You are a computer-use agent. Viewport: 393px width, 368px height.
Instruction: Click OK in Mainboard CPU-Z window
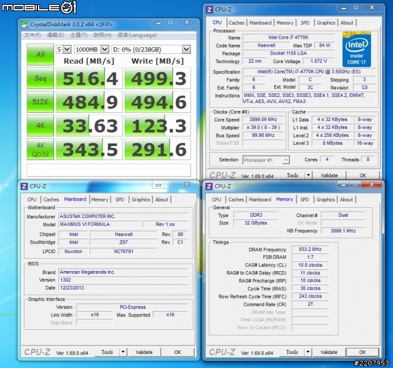coord(177,352)
